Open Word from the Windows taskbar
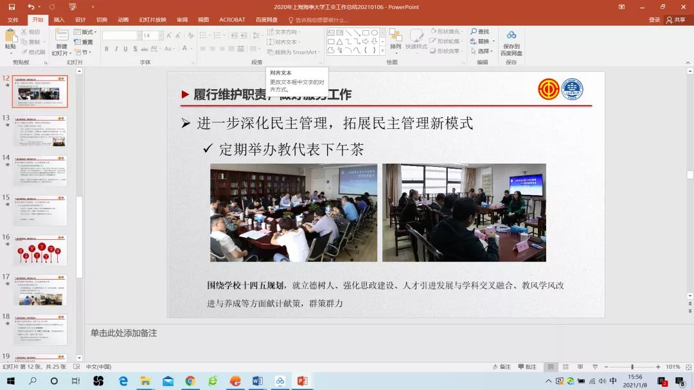 (x=257, y=381)
